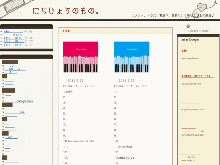Open sidebar link ending with 'T'
The width and height of the screenshot is (220, 165).
click(11, 72)
